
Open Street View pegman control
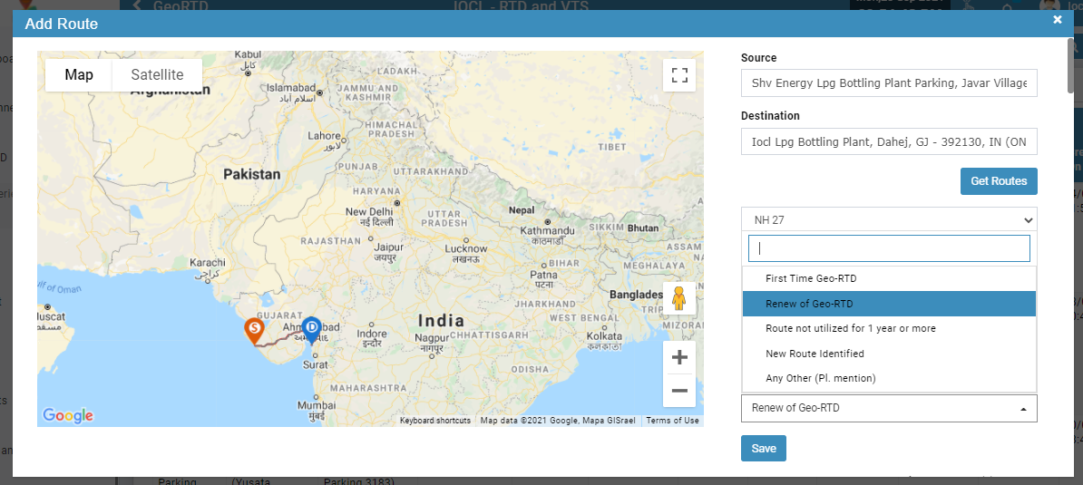tap(679, 299)
